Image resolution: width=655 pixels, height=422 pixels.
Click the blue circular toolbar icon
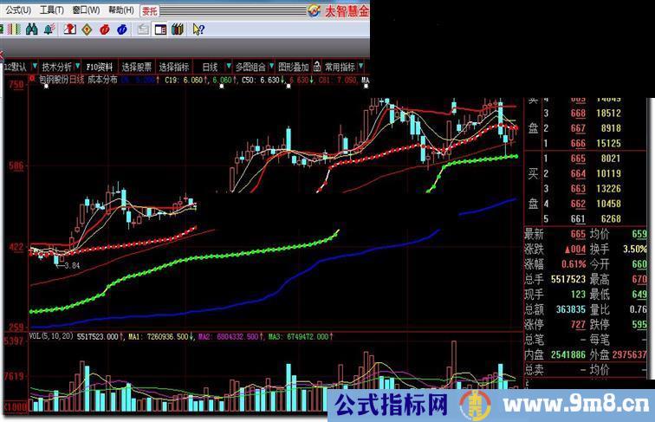click(121, 29)
